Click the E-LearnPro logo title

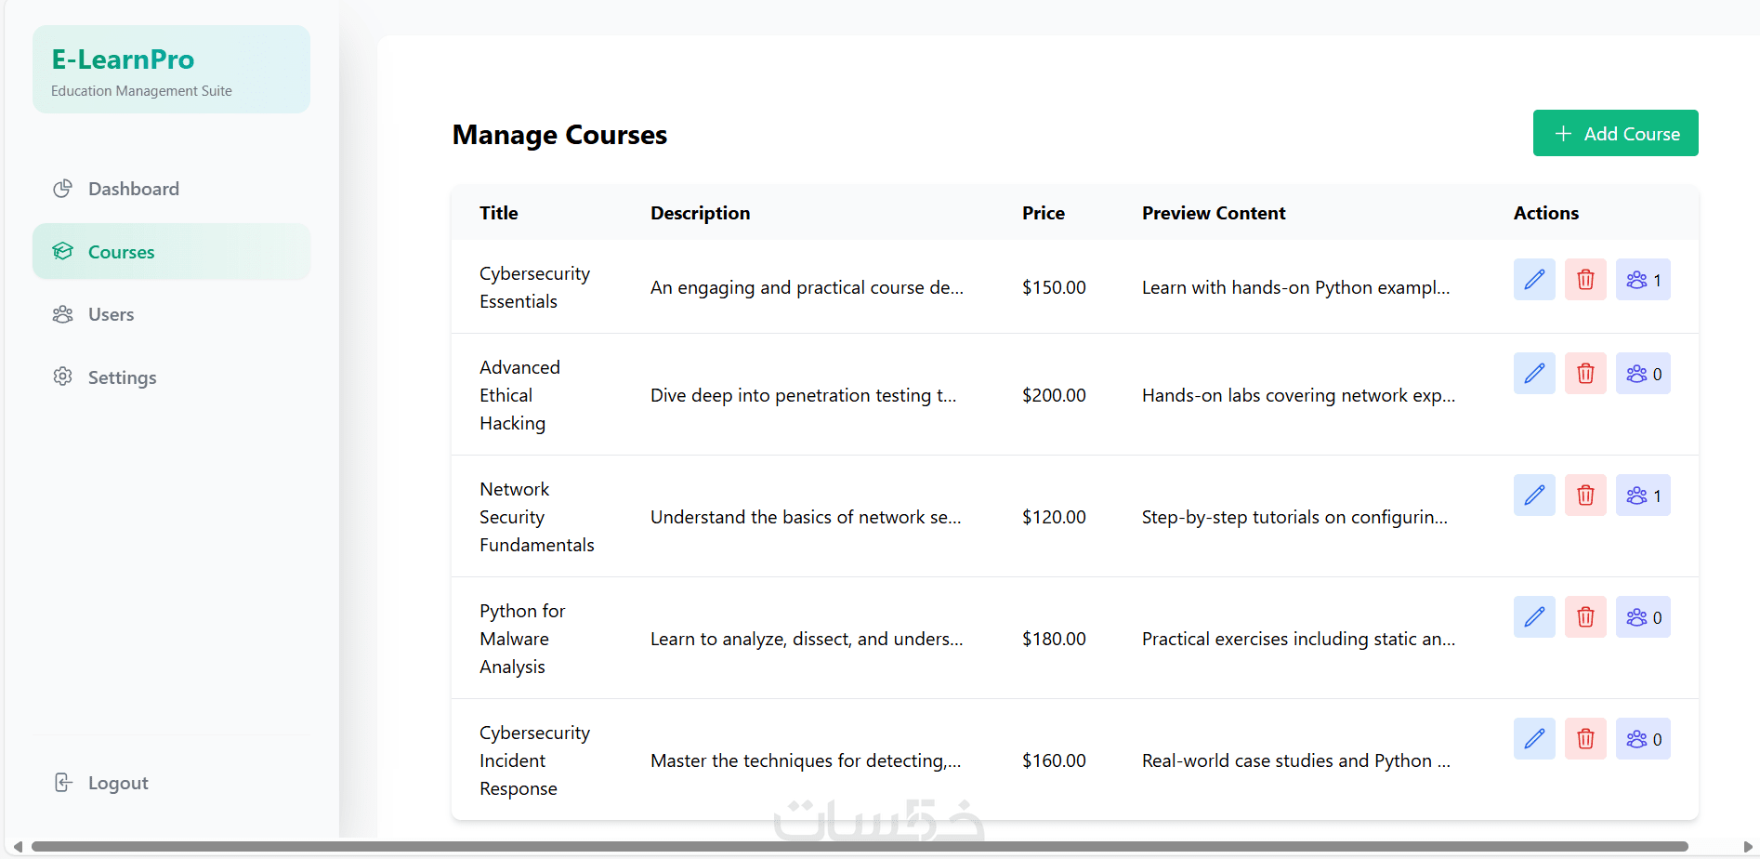(123, 59)
